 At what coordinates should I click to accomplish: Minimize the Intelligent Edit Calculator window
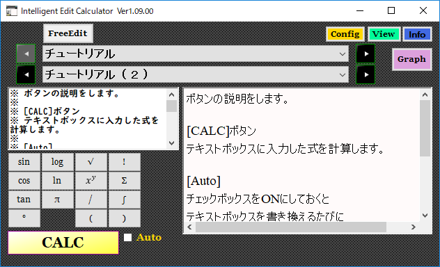coord(360,10)
